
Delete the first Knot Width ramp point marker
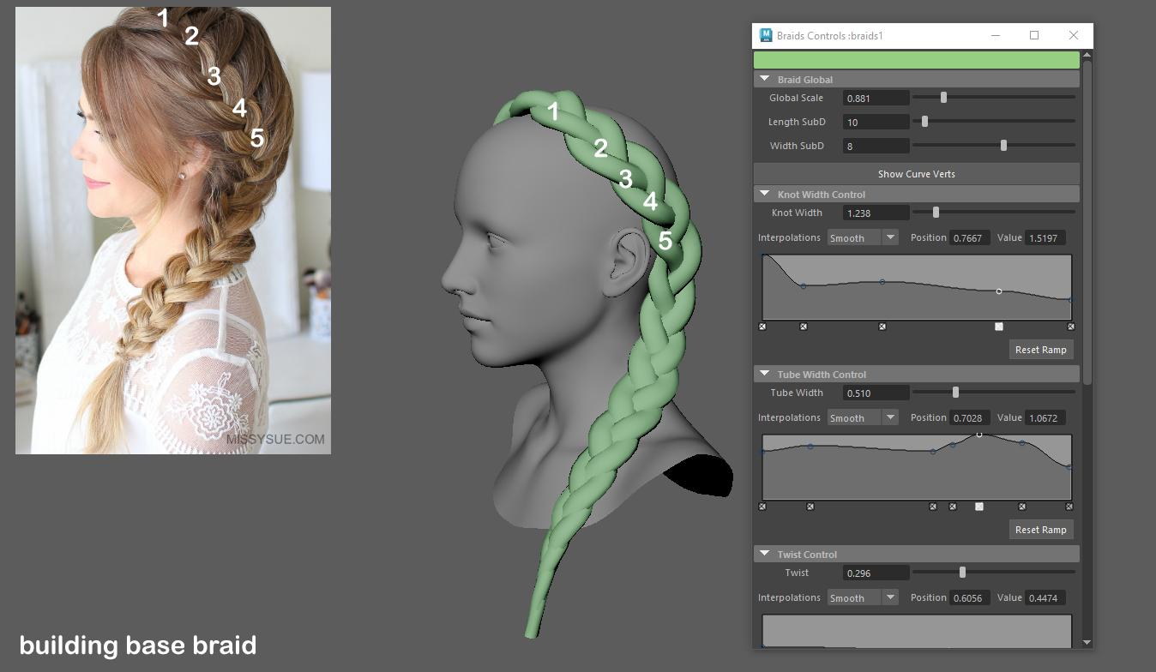coord(762,327)
